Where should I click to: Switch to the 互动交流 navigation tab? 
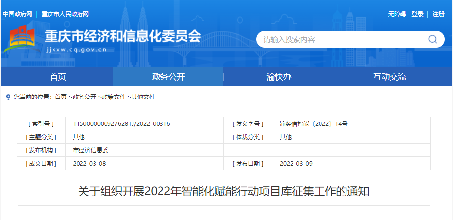(x=390, y=77)
